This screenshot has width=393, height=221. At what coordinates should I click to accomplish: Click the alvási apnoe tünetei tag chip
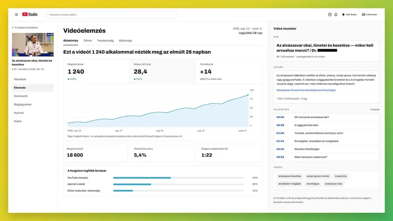click(318, 176)
